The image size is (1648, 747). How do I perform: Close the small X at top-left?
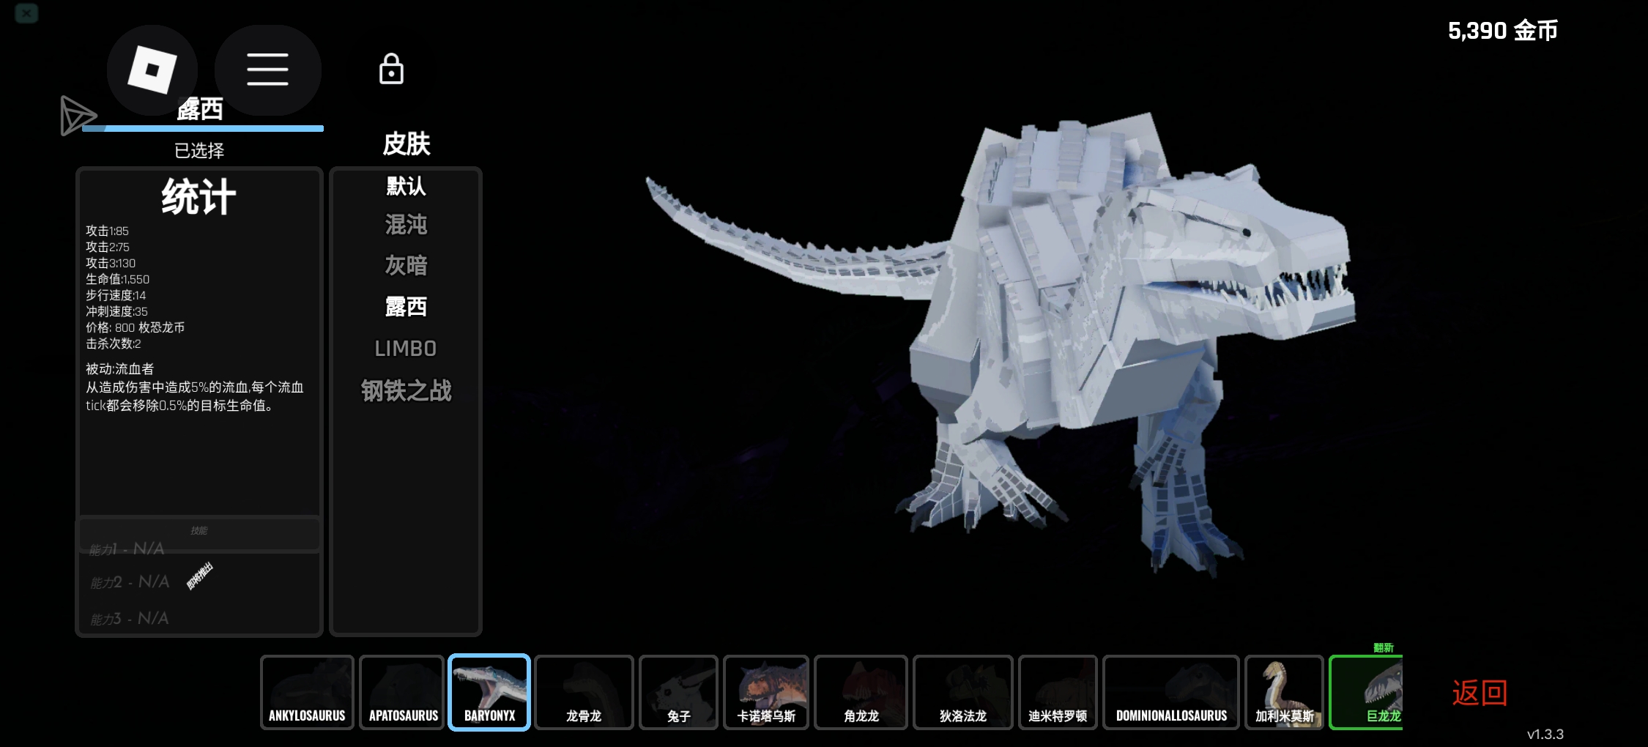pyautogui.click(x=26, y=13)
